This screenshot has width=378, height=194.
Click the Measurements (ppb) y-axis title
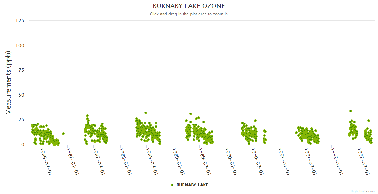click(9, 82)
